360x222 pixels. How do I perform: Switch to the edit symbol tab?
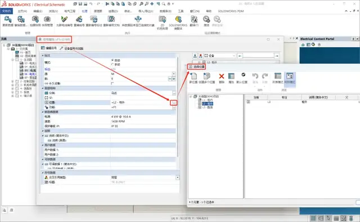tap(49, 48)
